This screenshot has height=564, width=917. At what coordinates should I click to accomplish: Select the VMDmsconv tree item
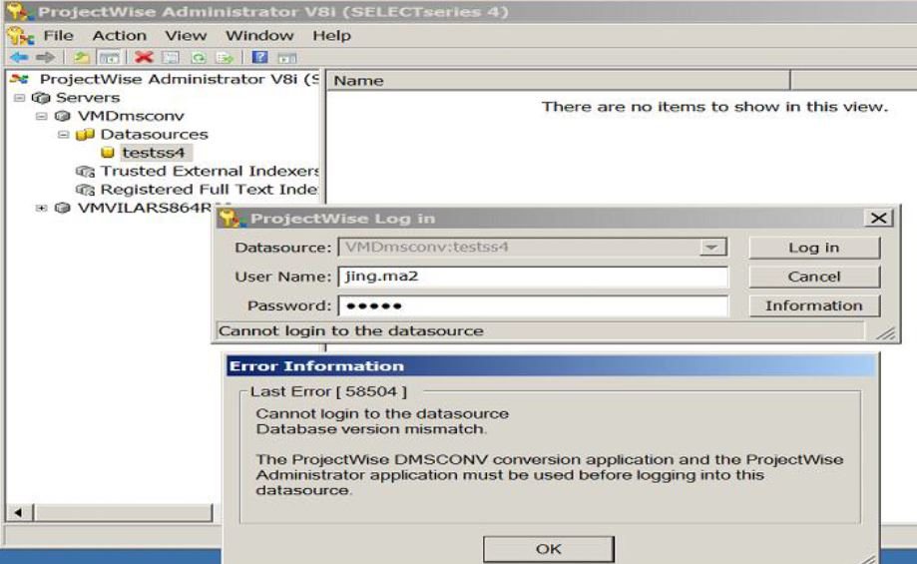coord(131,116)
